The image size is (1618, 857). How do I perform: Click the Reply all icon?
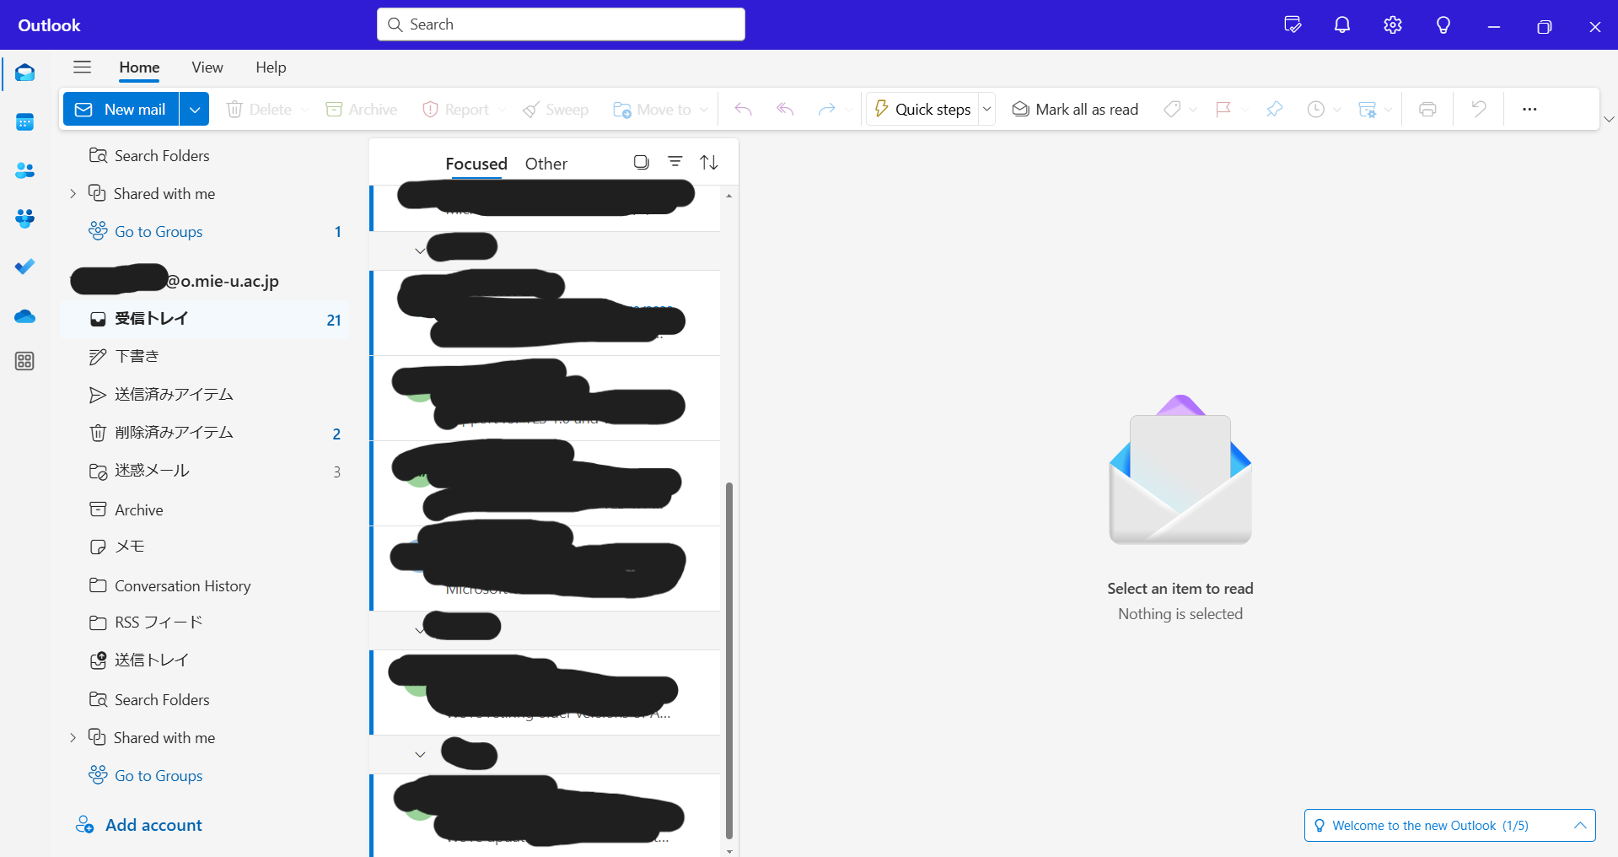coord(785,109)
